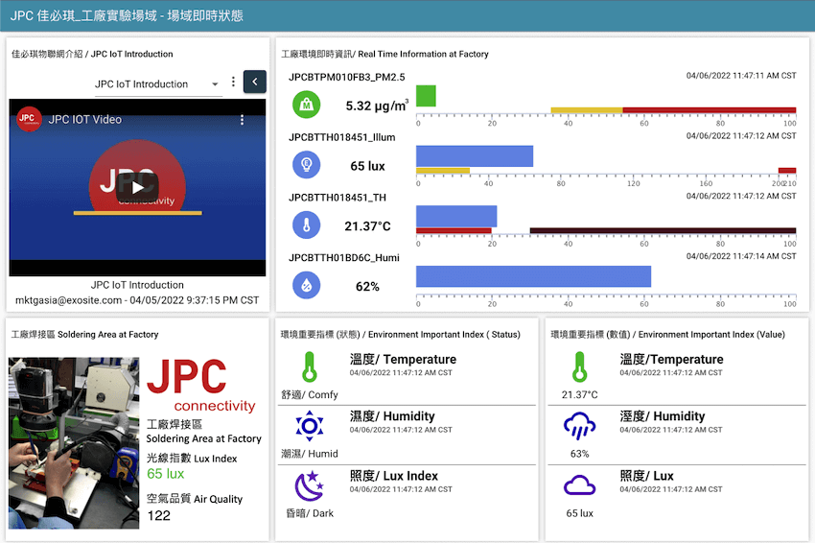This screenshot has height=543, width=815.
Task: Click the '5.32 µg/m³' reading
Action: (x=377, y=106)
